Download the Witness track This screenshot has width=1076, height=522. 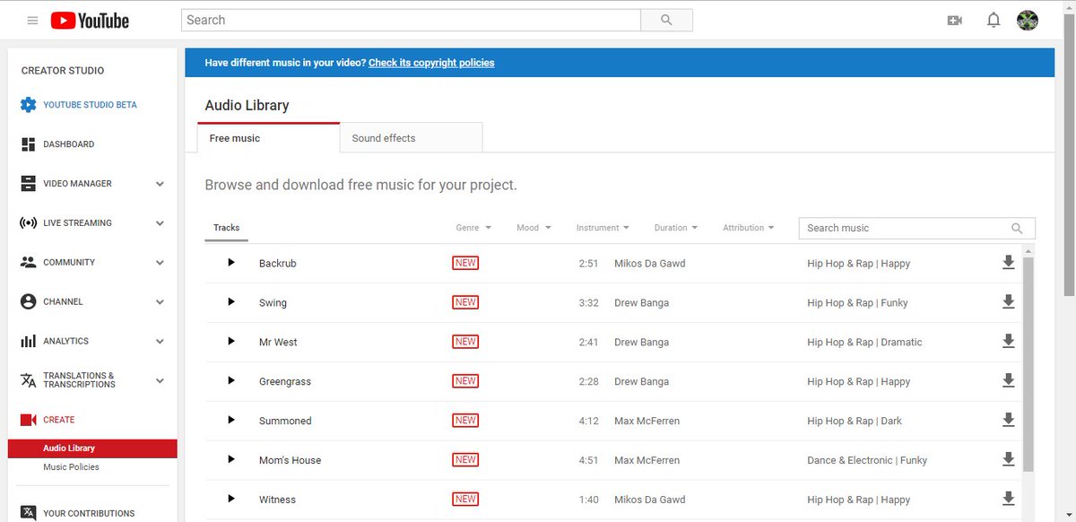pyautogui.click(x=1008, y=500)
